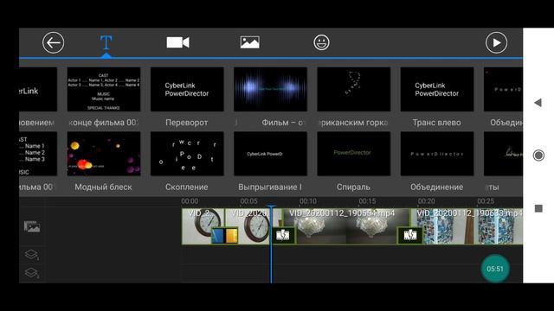Screen dimensions: 554x311
Task: Tap the Android recents square button
Action: [538, 208]
